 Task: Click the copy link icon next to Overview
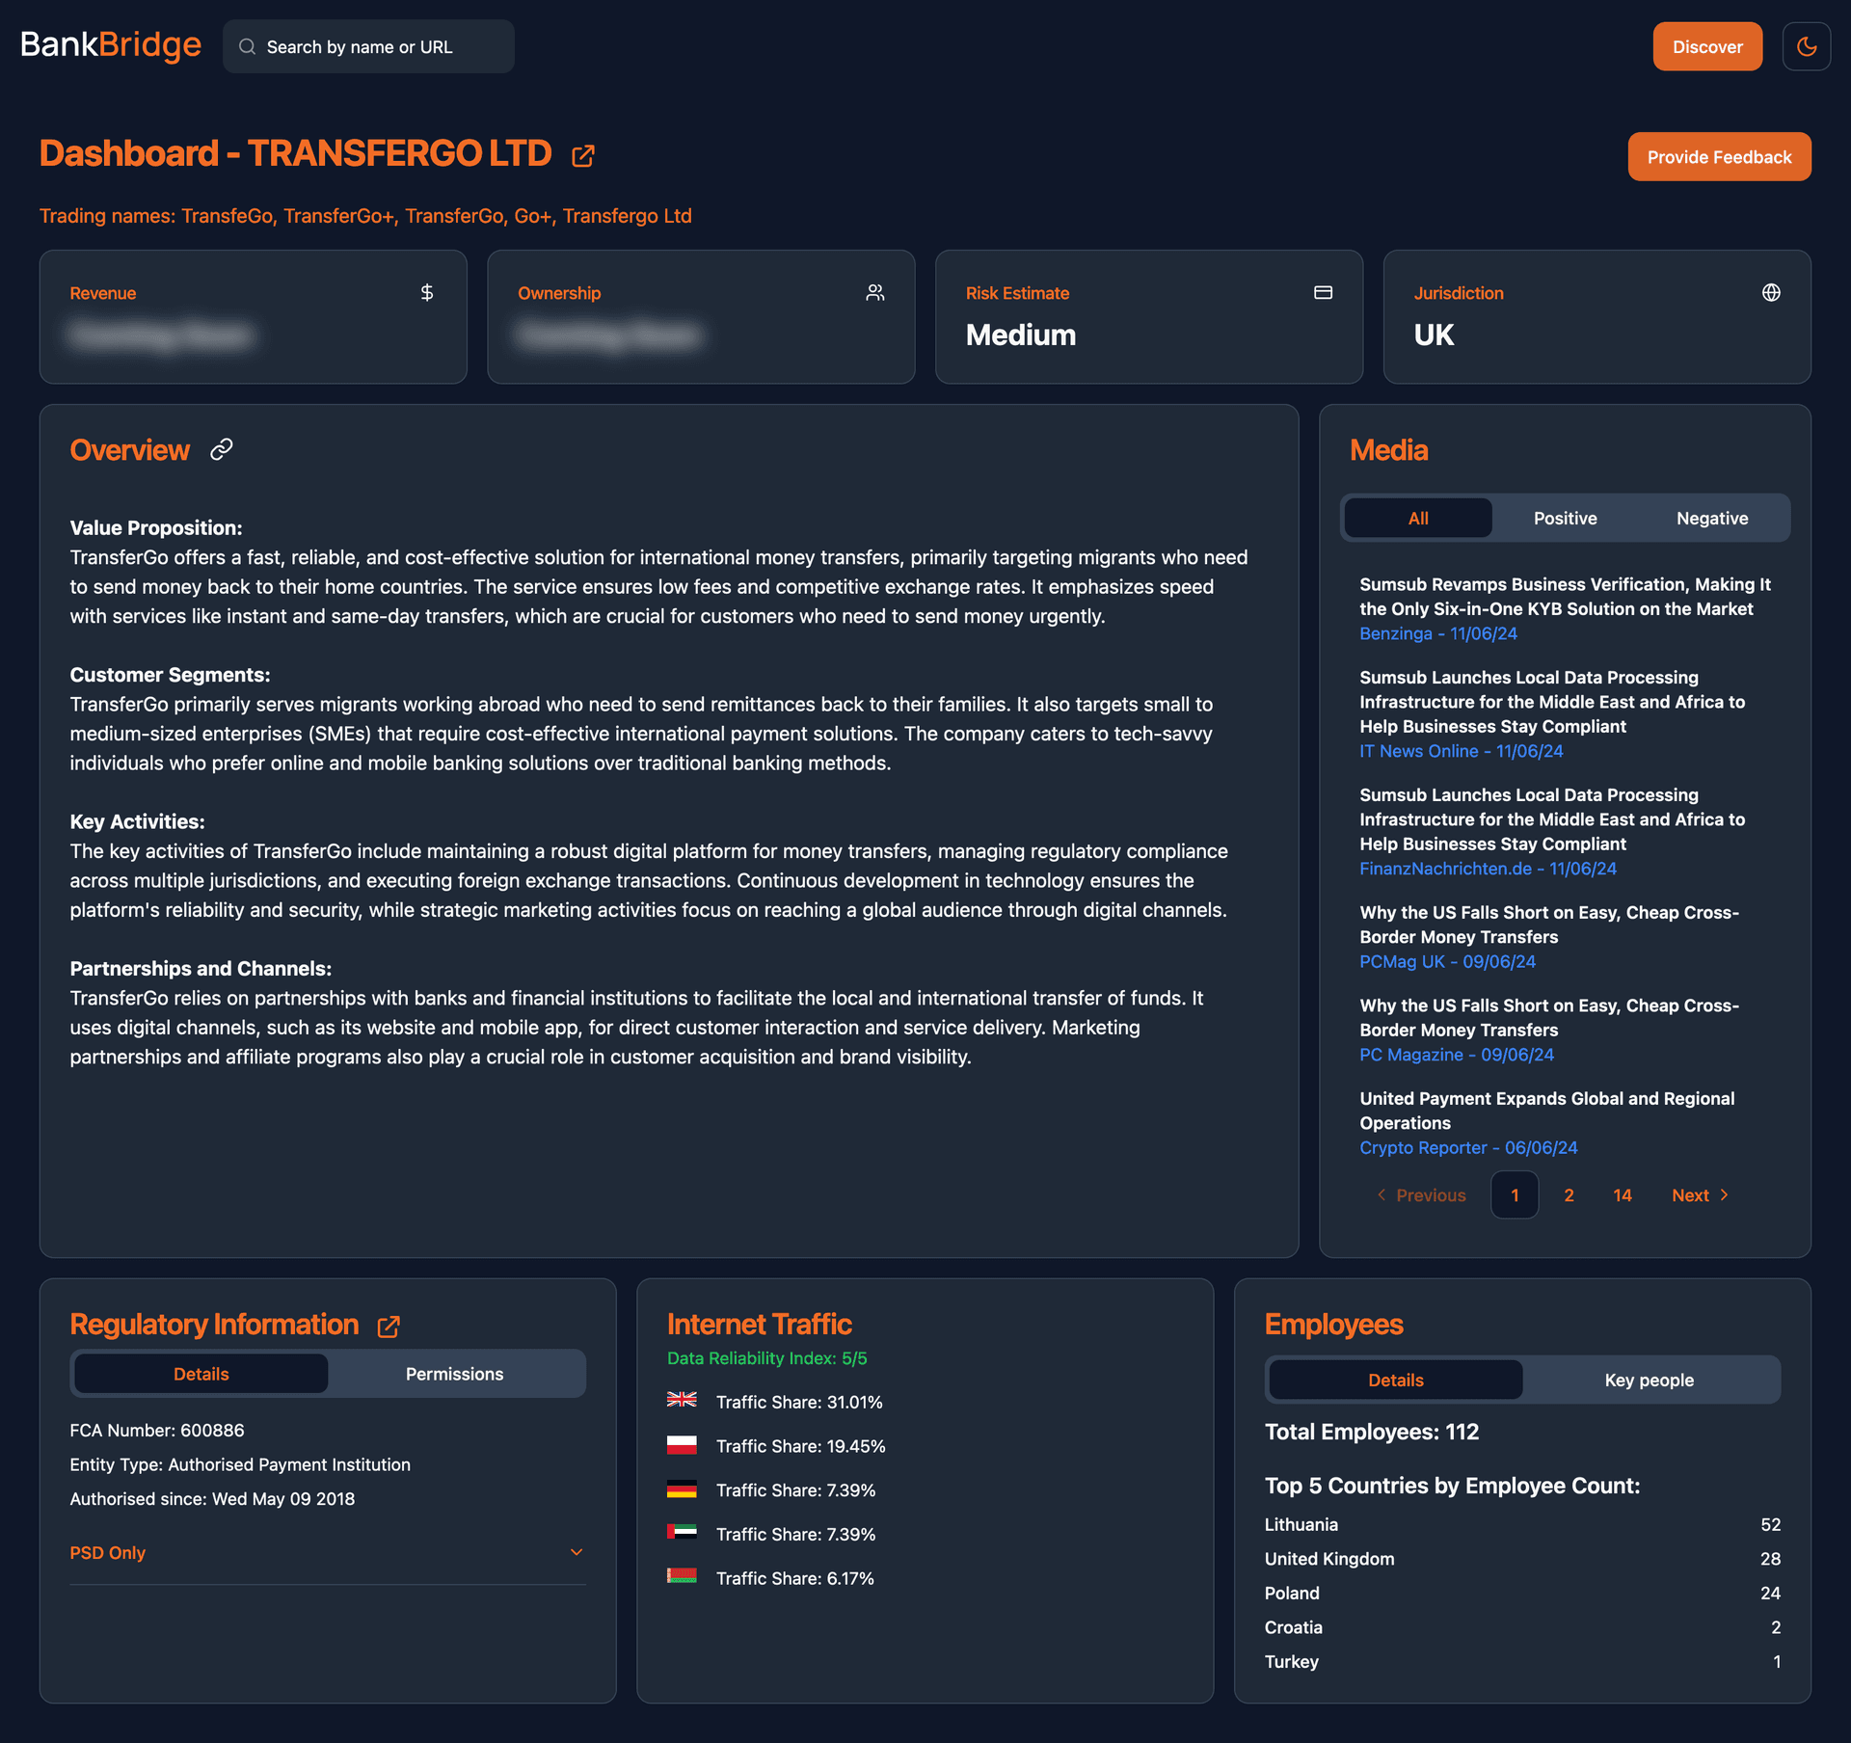click(x=222, y=449)
